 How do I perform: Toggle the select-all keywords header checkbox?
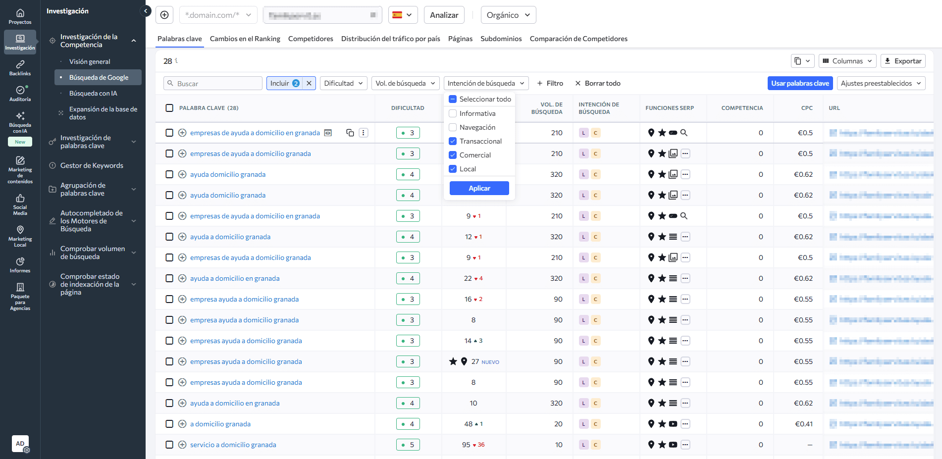click(x=169, y=108)
